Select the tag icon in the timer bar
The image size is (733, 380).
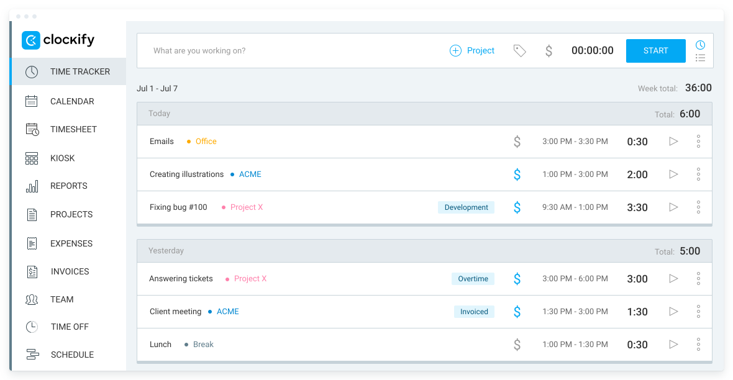coord(520,50)
